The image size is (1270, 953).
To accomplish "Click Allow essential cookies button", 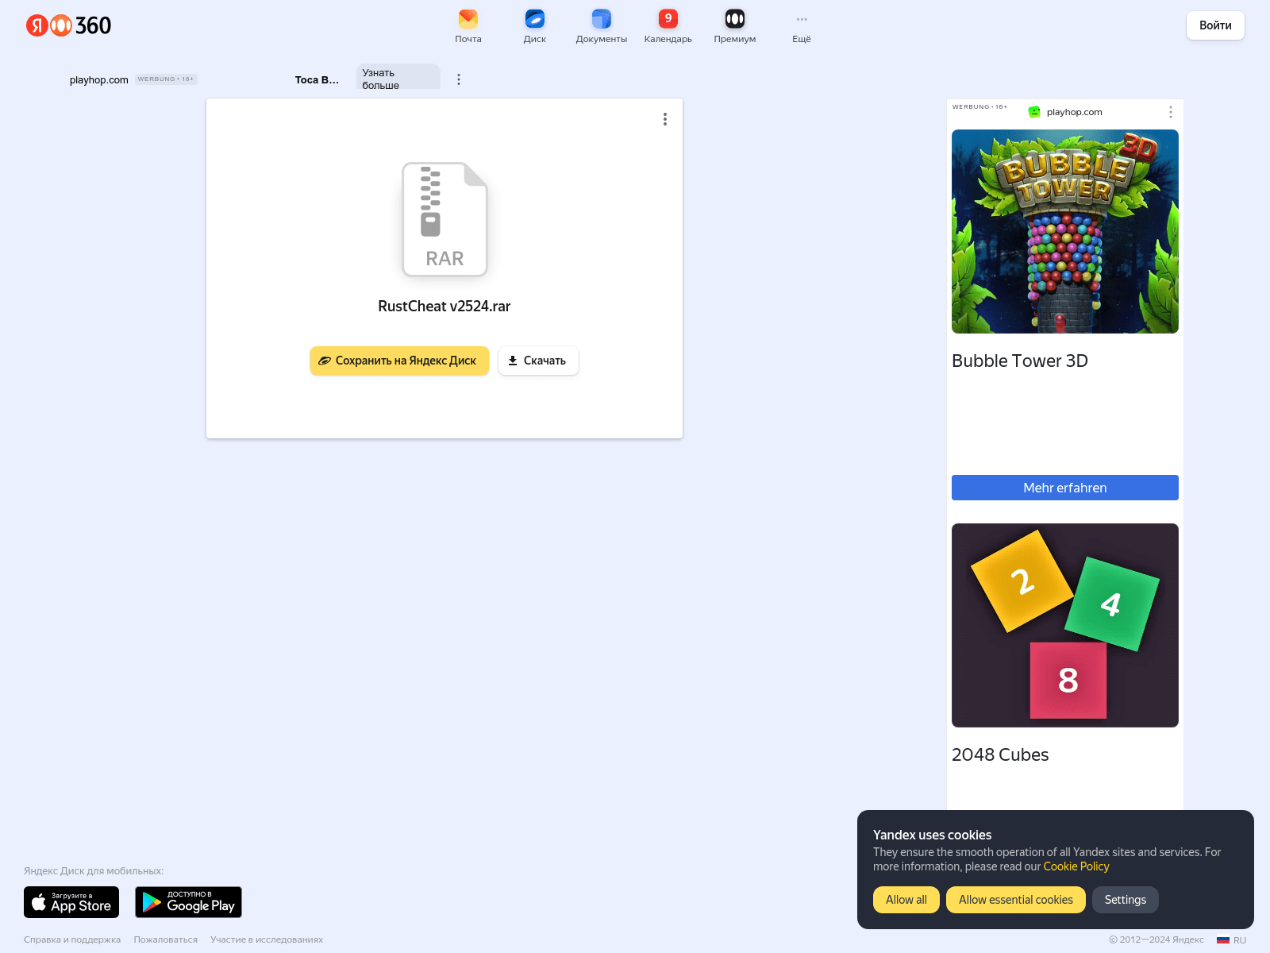I will coord(1016,900).
